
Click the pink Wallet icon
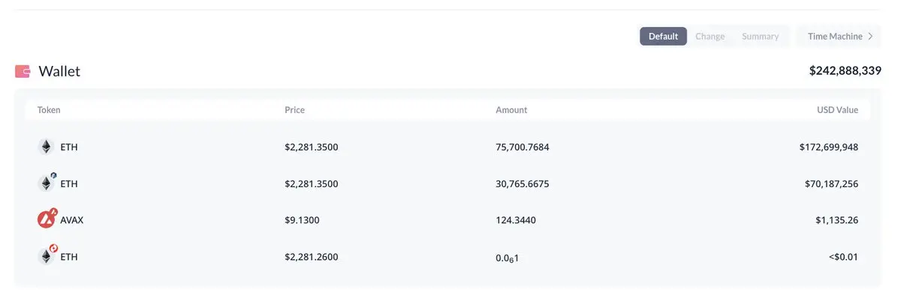coord(23,72)
